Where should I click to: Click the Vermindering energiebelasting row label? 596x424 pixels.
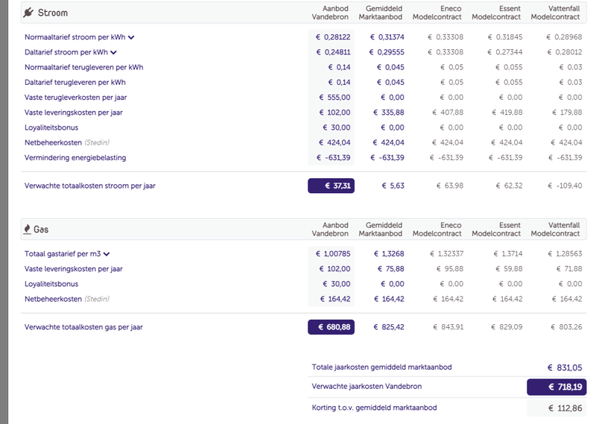(x=75, y=157)
